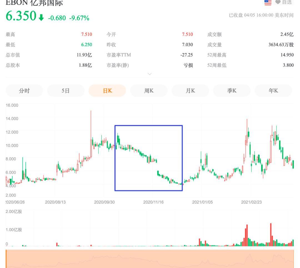Click the US flag market icon
Viewport: 300px width, 268px height.
click(268, 2)
